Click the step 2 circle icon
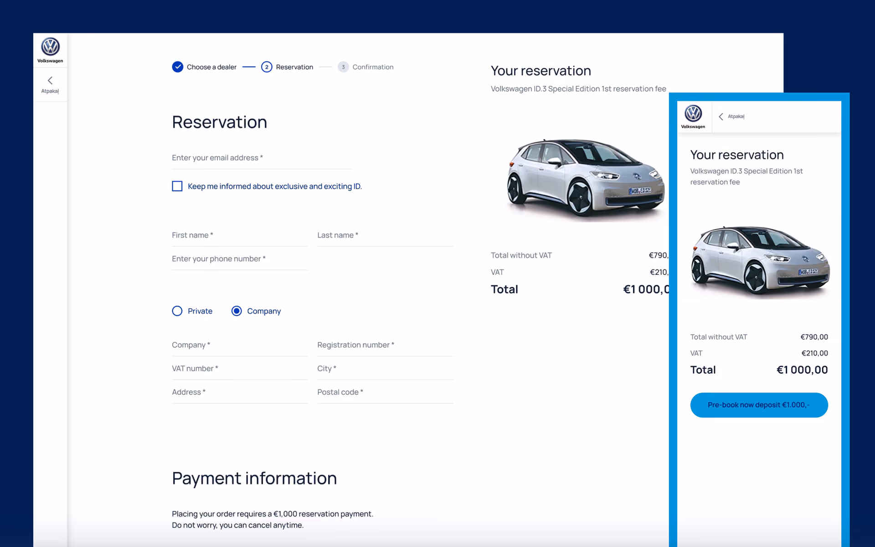 click(267, 67)
